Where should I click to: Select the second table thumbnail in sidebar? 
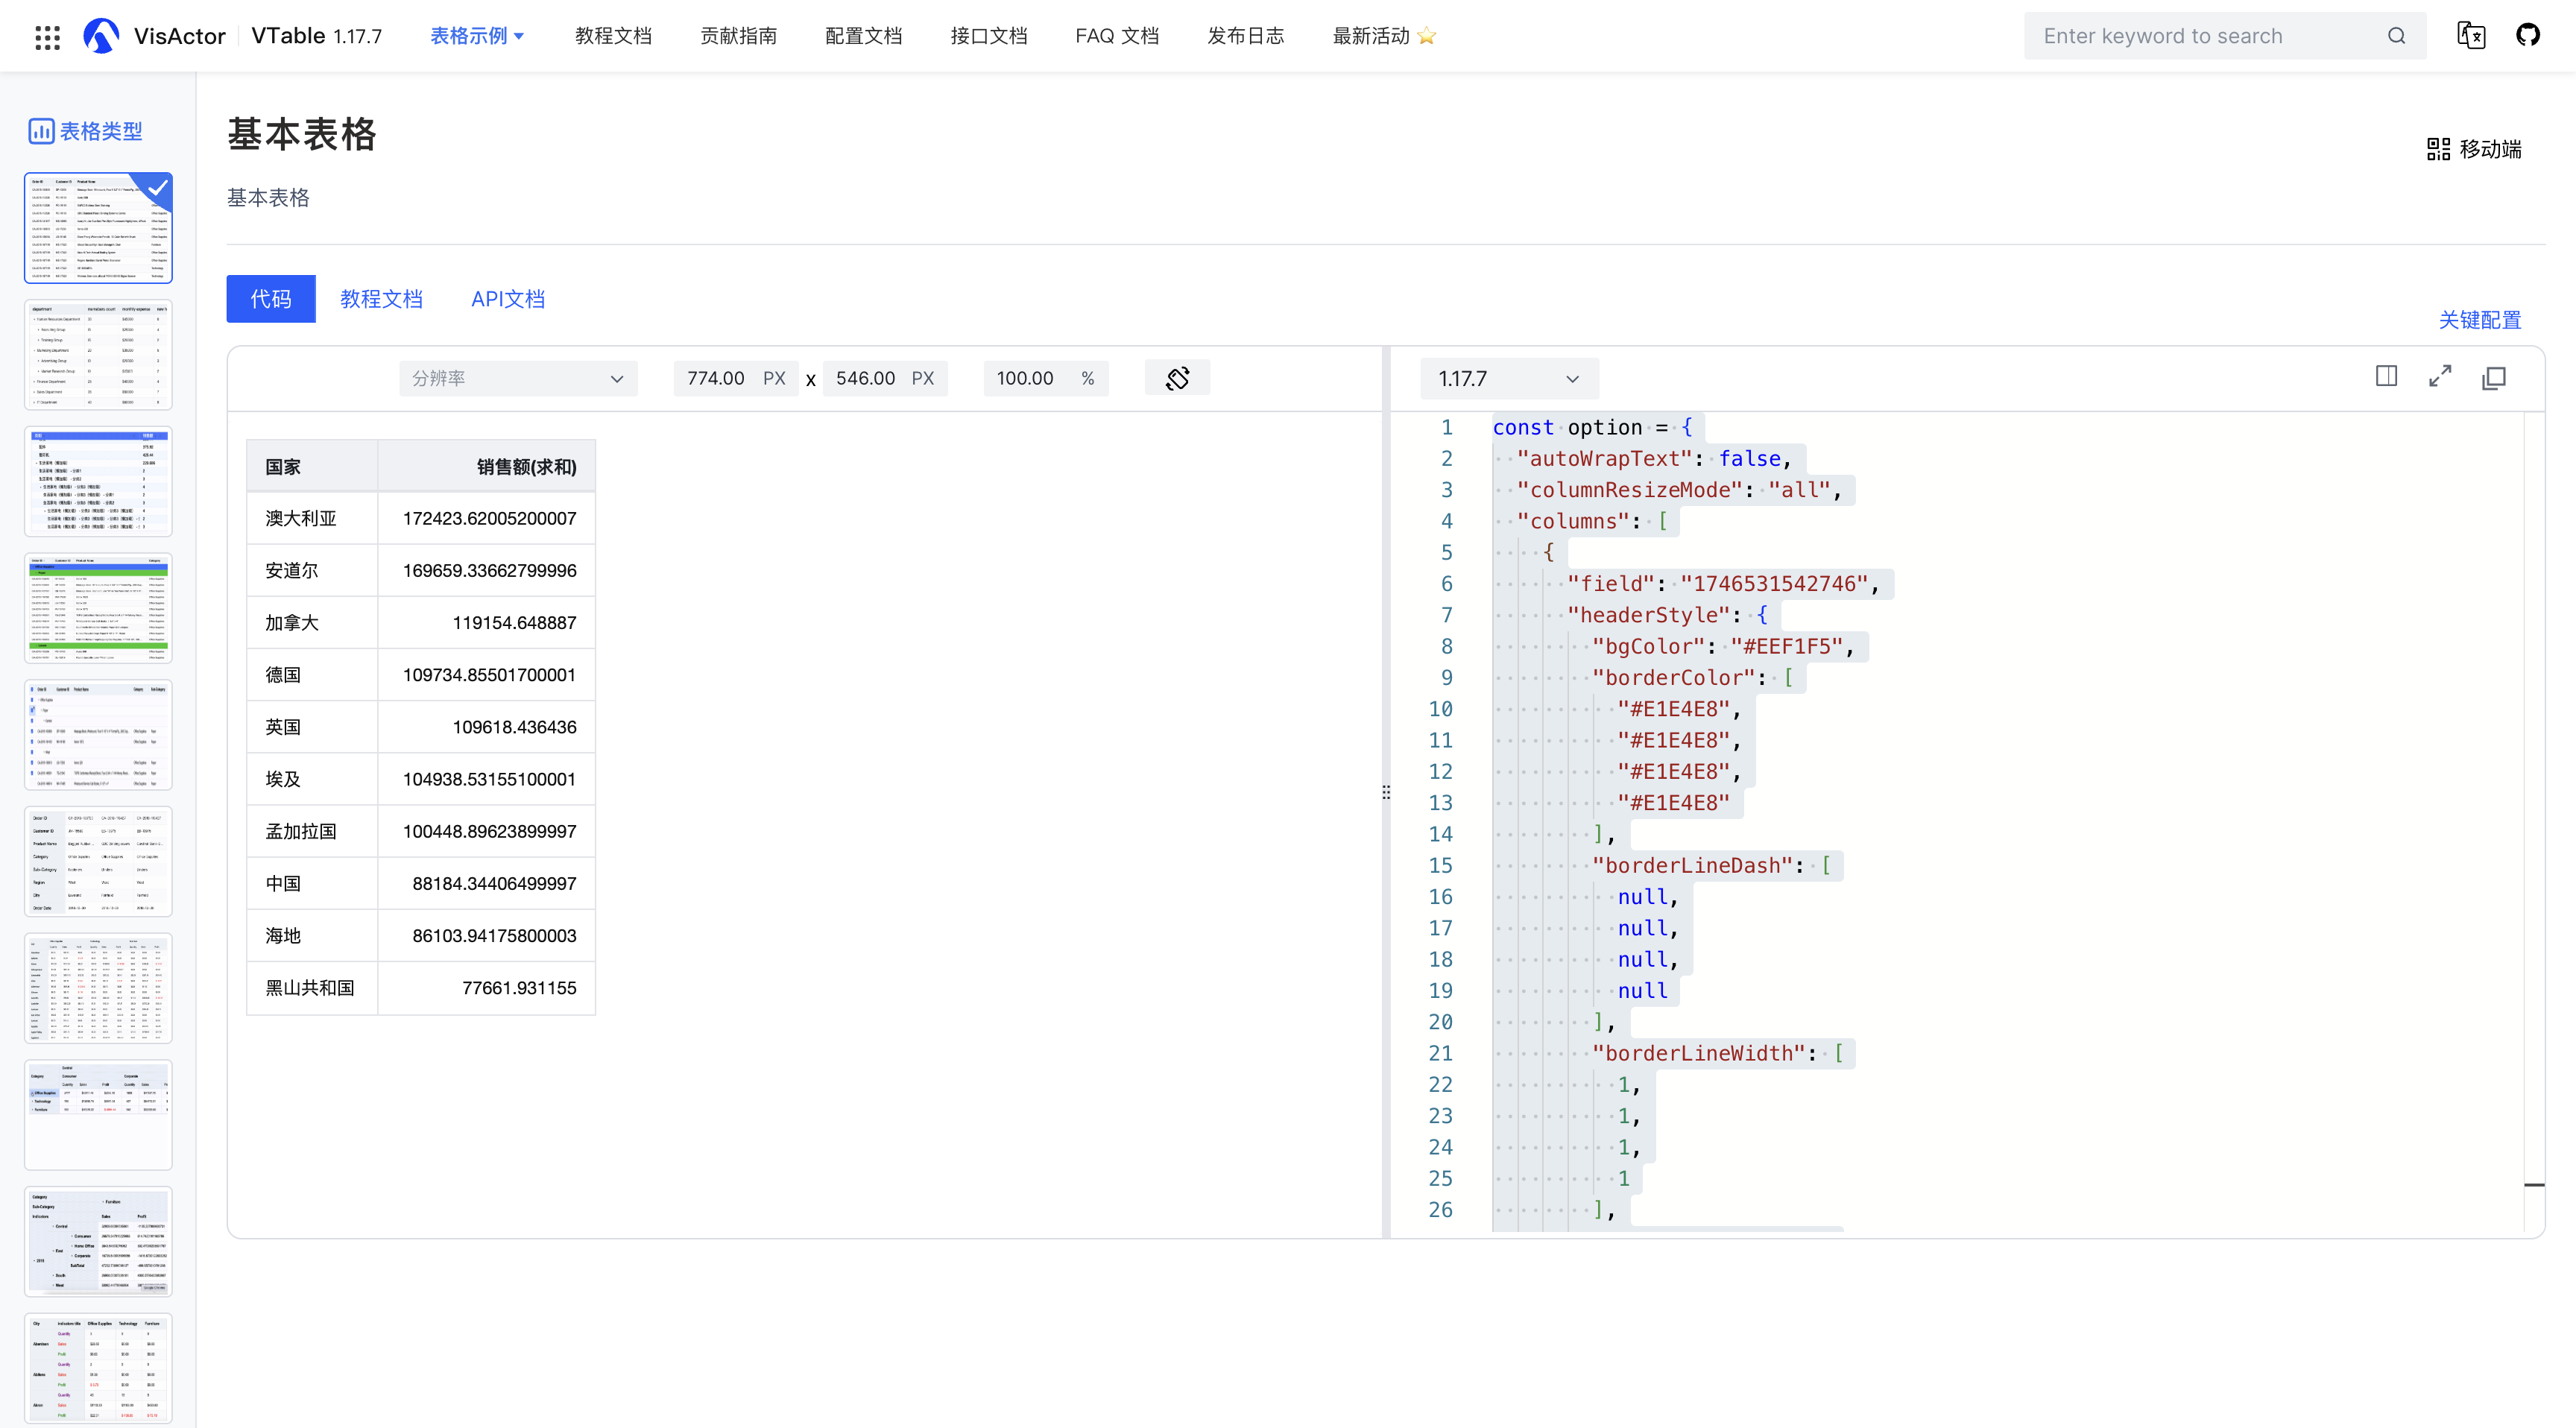click(x=98, y=355)
